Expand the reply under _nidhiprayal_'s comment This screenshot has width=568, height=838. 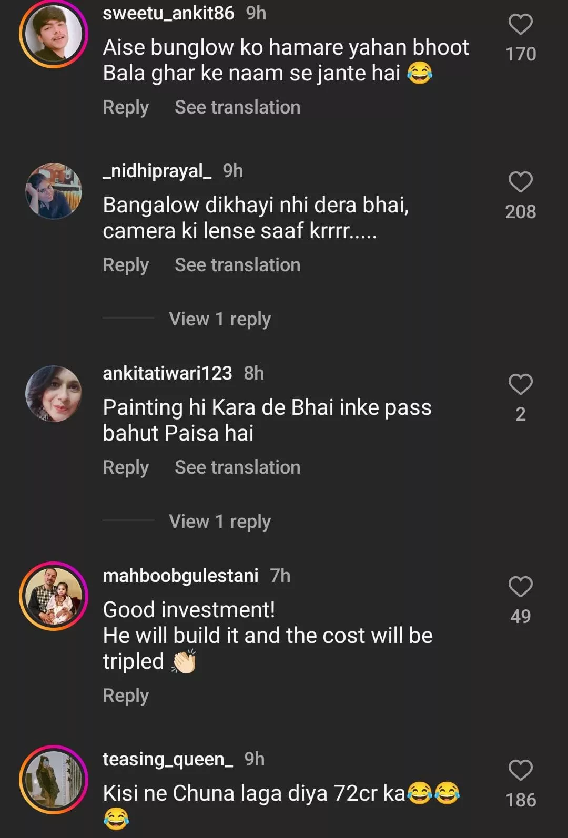[220, 319]
